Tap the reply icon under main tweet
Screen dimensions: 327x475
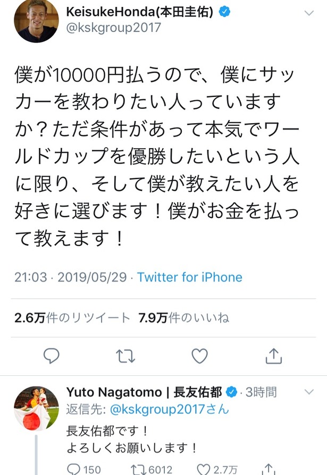point(52,356)
